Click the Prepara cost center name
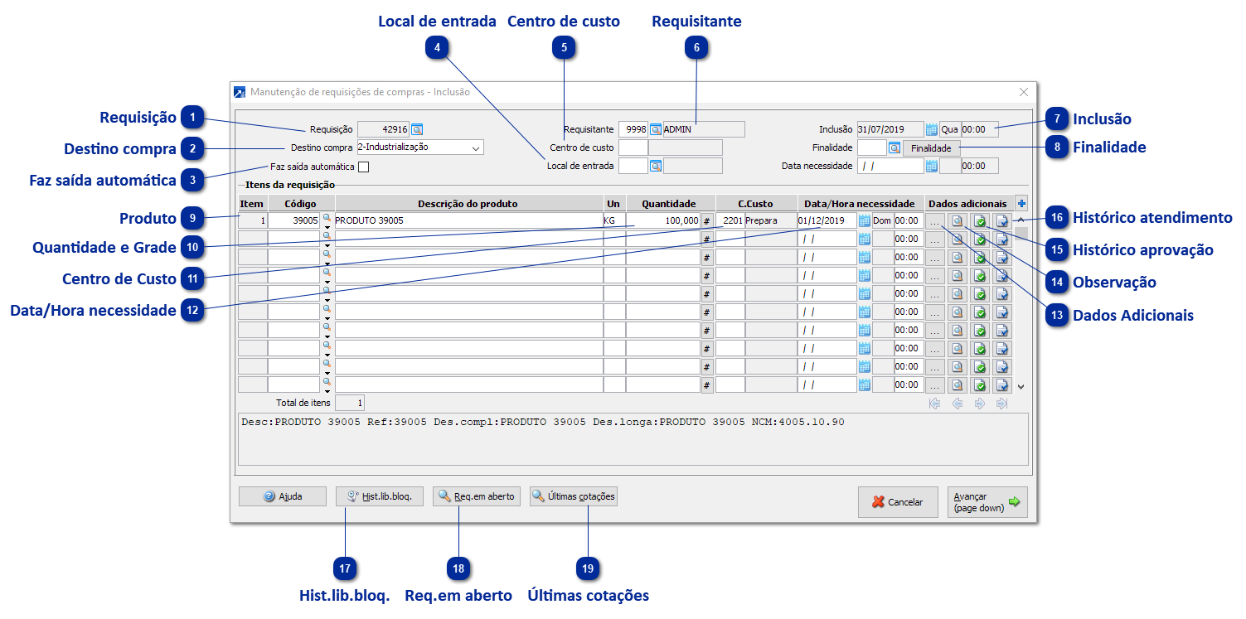The height and width of the screenshot is (619, 1246). [x=771, y=221]
